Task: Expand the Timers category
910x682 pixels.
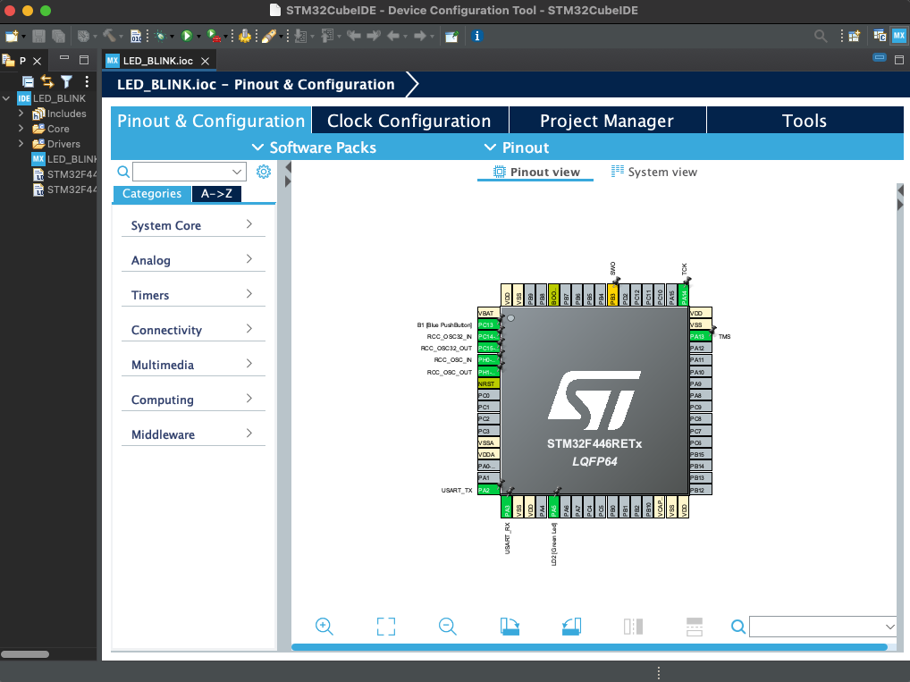Action: (x=193, y=295)
